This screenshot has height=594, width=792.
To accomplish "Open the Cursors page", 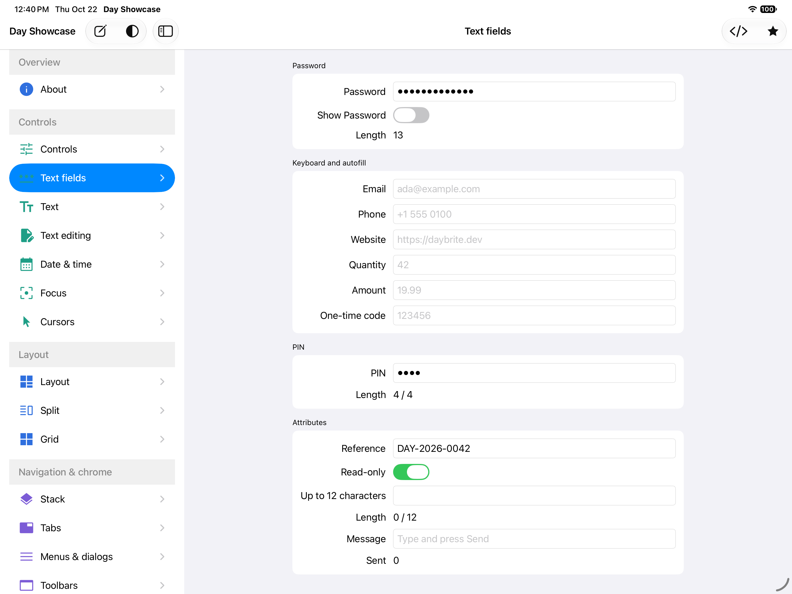I will point(92,321).
